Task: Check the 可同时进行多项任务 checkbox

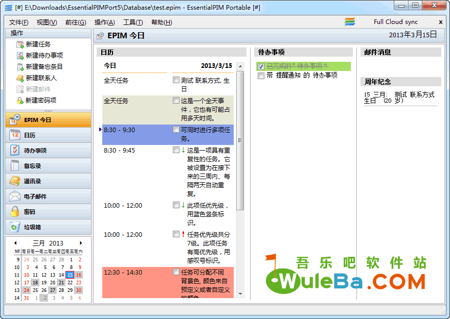Action: coord(176,130)
